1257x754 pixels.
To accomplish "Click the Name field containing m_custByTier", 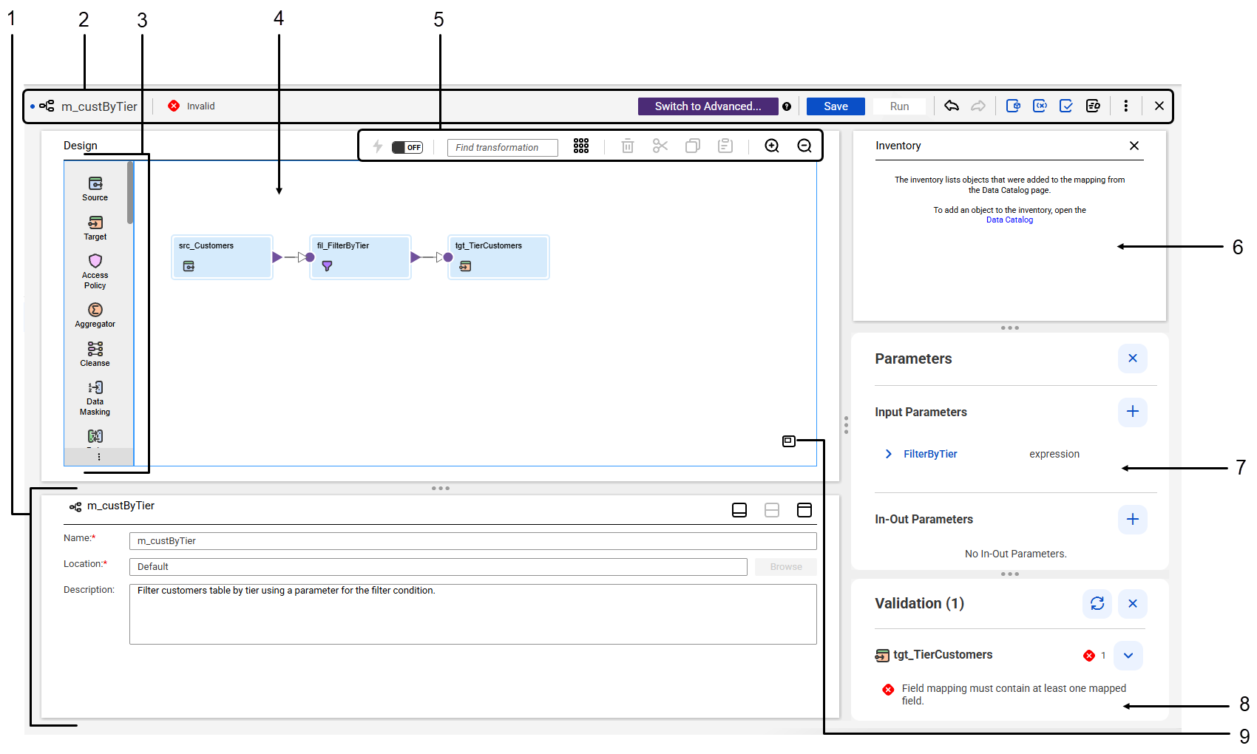I will [473, 541].
